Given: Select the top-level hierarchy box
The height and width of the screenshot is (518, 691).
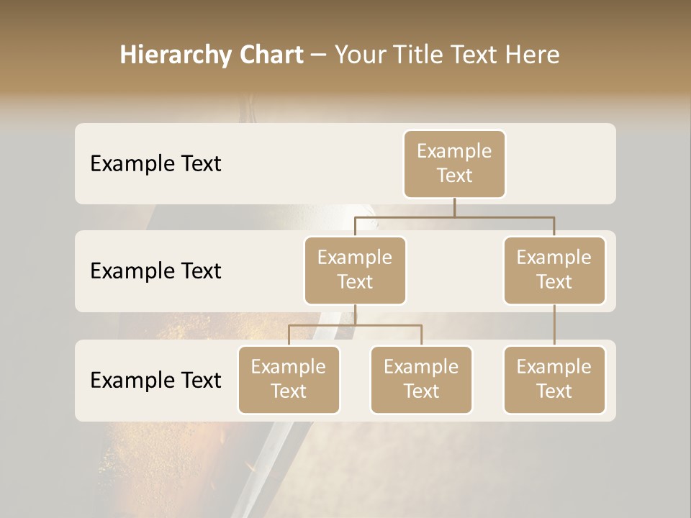Looking at the screenshot, I should (454, 163).
